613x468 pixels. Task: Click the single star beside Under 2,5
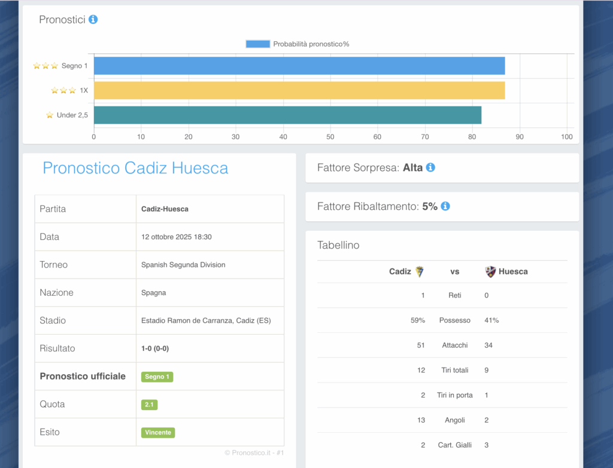click(50, 115)
